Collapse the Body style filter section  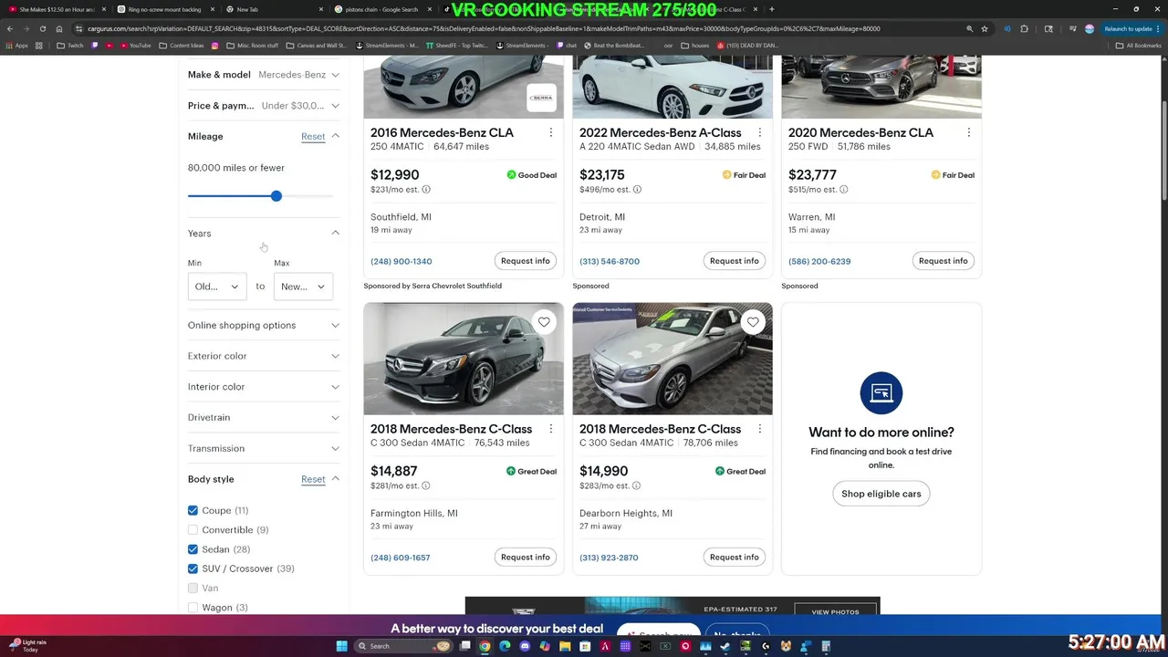(x=336, y=479)
